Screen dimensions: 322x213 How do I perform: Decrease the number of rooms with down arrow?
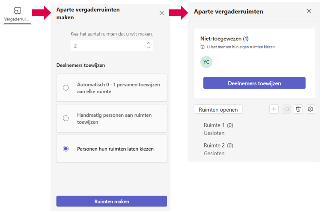pyautogui.click(x=149, y=47)
